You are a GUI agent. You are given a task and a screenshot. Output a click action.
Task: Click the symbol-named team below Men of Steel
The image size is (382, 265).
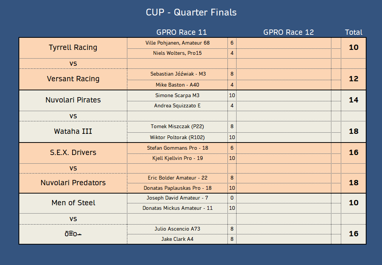pos(73,234)
